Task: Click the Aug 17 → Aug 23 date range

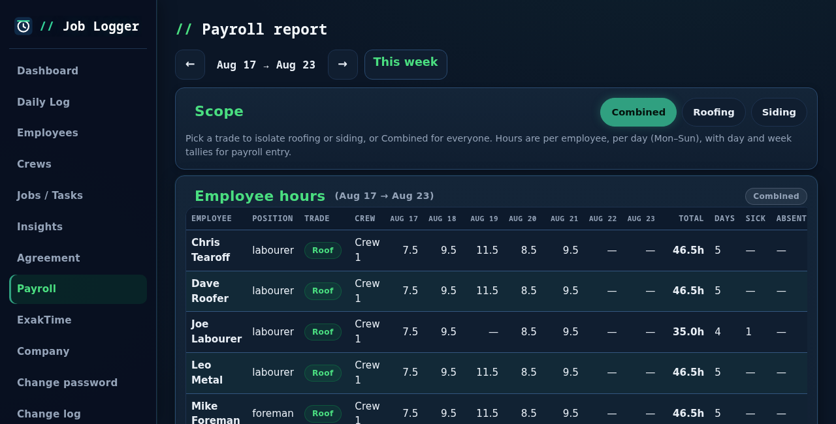Action: click(x=266, y=65)
